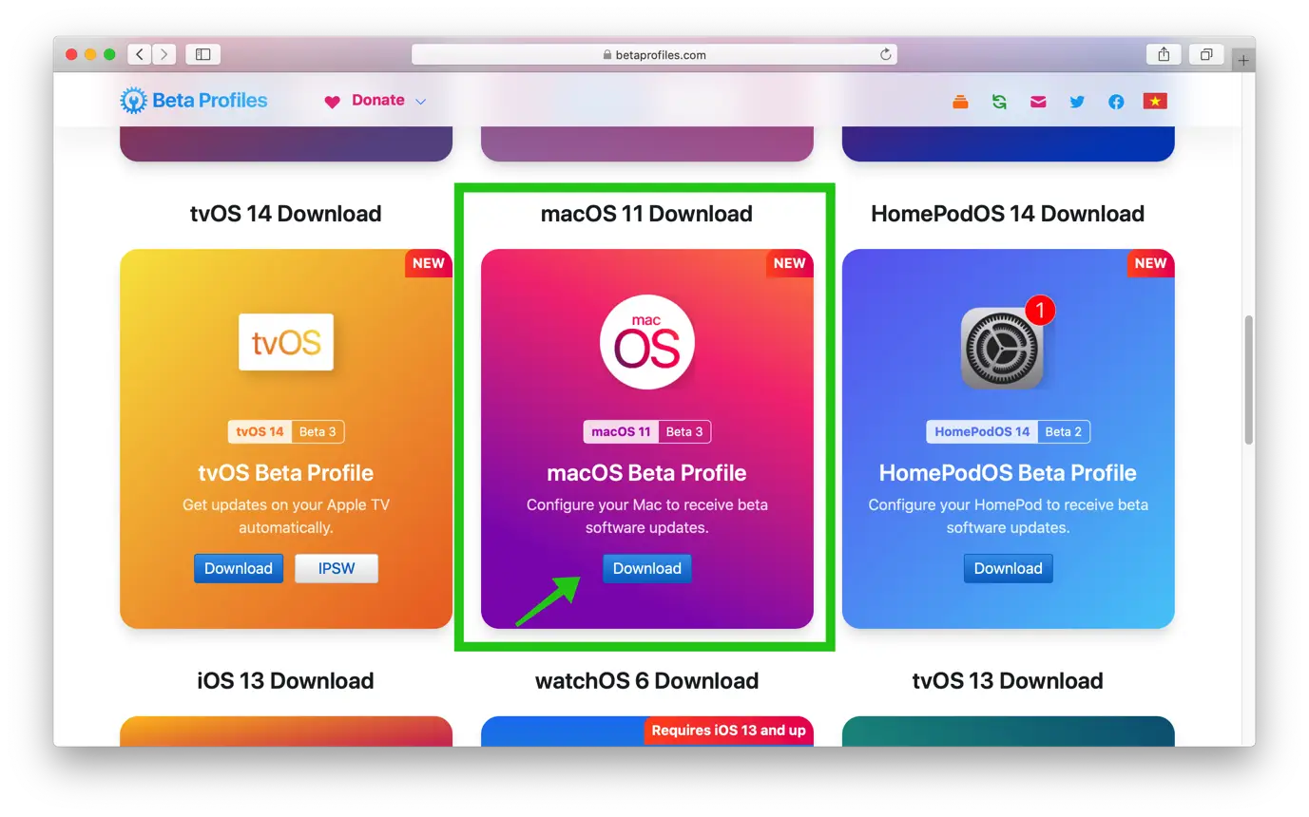Click the pink envelope email icon
This screenshot has width=1309, height=817.
(1038, 102)
